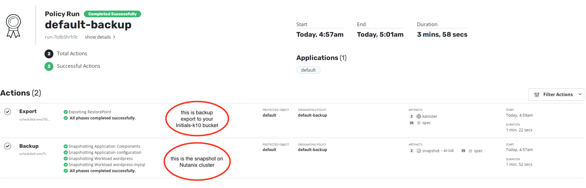
Task: Click the default application tag
Action: click(x=308, y=70)
